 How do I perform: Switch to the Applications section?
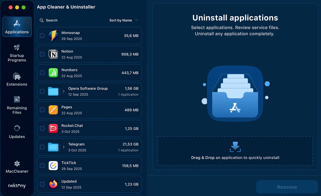coord(17,27)
